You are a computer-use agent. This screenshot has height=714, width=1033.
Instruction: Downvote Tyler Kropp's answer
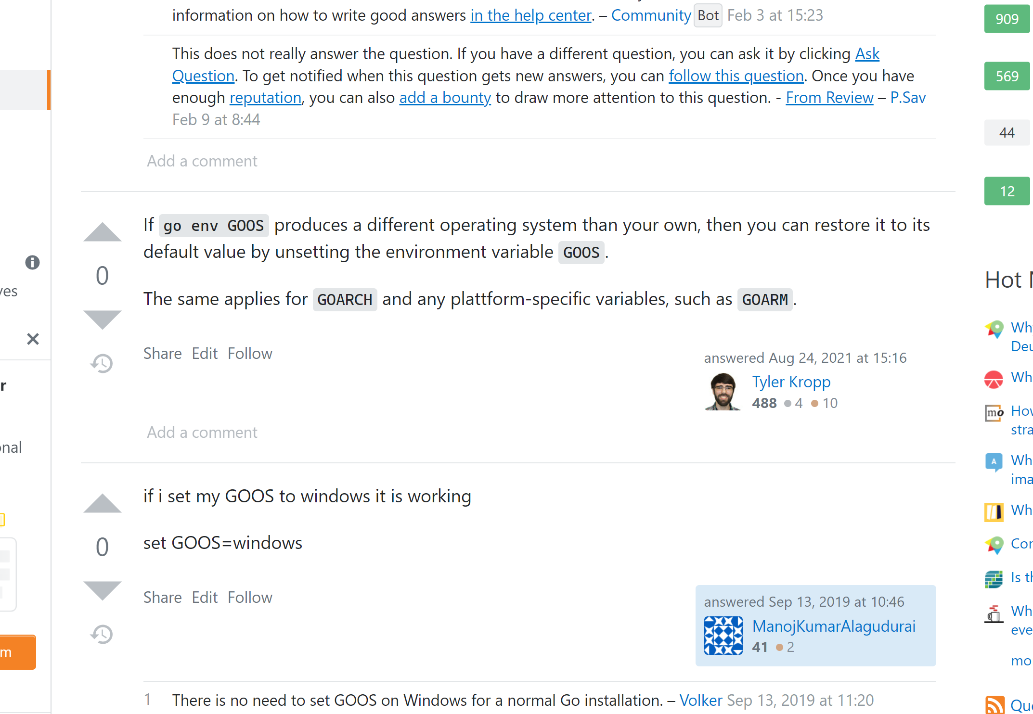[103, 319]
